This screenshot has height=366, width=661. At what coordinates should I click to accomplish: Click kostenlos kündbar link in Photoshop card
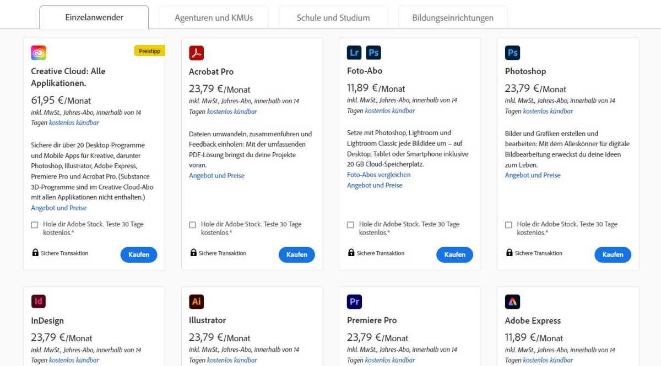click(x=548, y=111)
